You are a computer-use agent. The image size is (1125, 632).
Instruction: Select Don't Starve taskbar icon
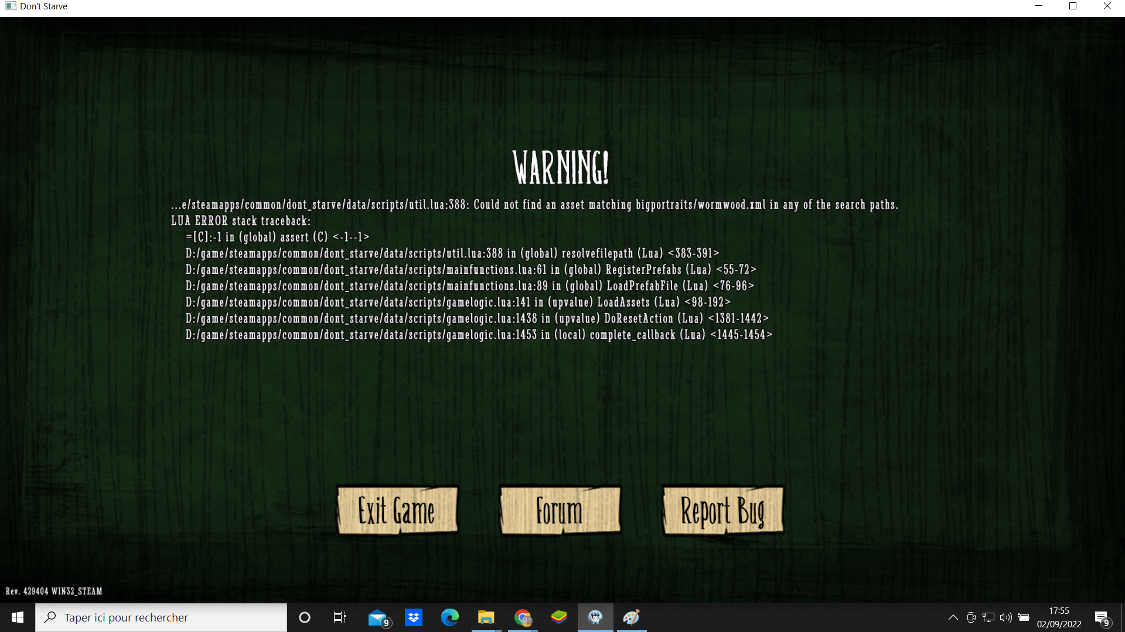point(595,617)
